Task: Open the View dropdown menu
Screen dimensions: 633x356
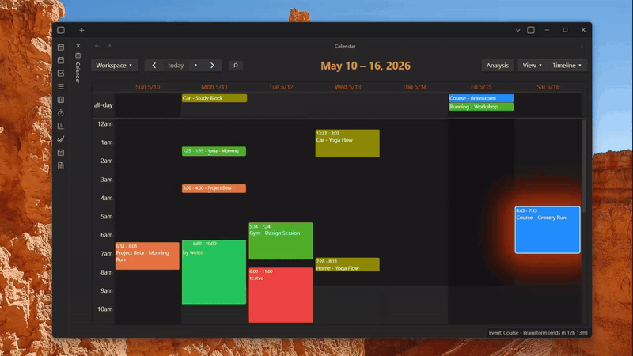Action: (532, 66)
